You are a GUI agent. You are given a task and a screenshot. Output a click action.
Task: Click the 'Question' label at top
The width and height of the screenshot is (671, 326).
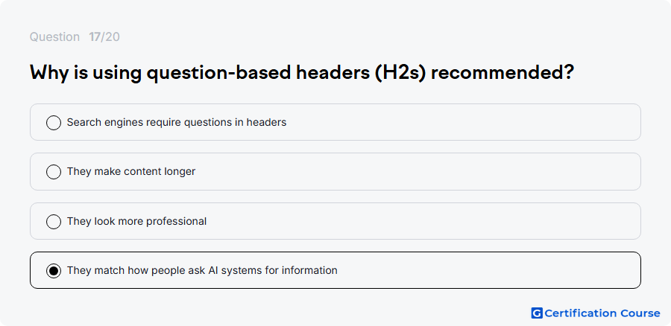click(54, 37)
